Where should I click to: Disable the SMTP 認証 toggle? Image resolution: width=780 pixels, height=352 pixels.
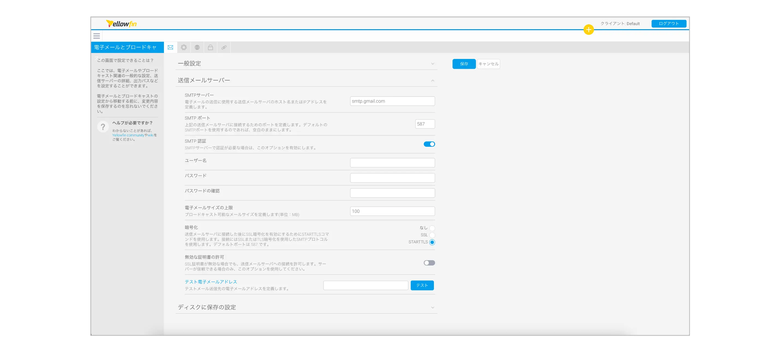click(x=429, y=144)
